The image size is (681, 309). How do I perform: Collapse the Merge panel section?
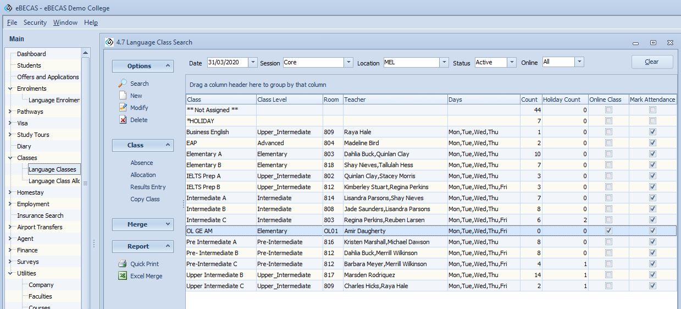168,224
